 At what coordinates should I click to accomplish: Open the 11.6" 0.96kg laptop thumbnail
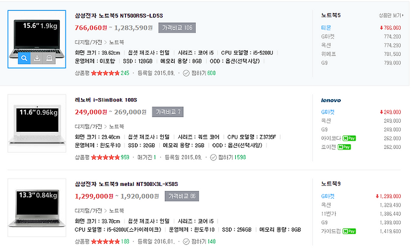point(37,123)
